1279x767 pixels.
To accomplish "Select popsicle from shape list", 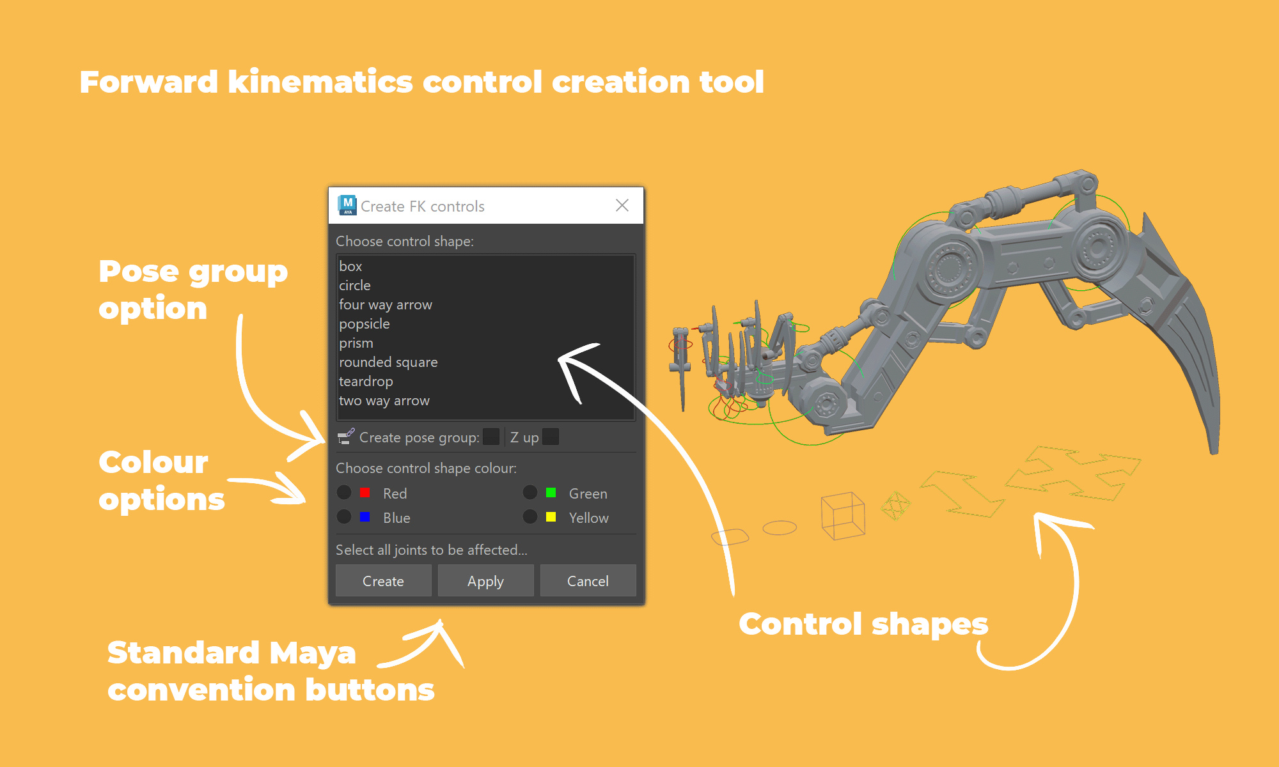I will point(365,323).
